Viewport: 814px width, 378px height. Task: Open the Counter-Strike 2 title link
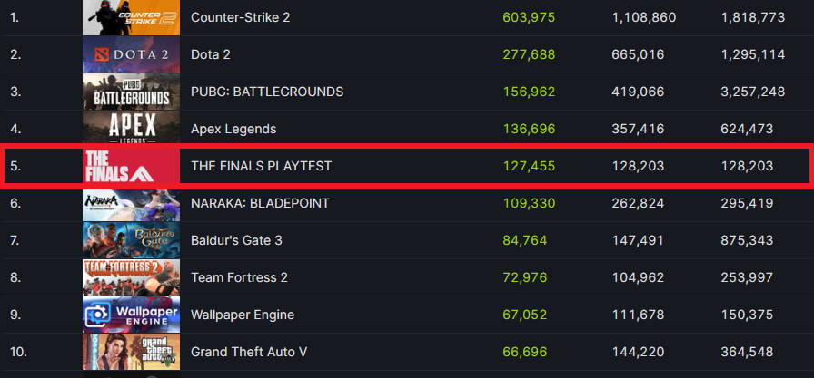tap(240, 18)
